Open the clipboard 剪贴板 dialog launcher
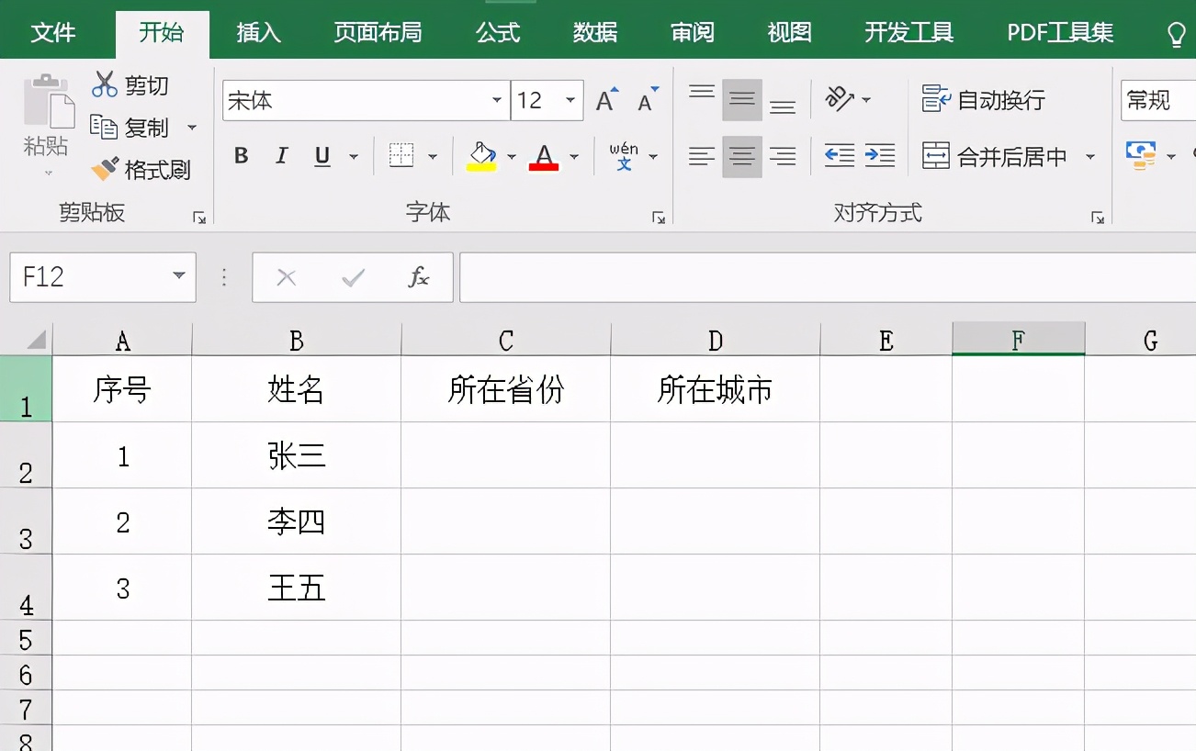The height and width of the screenshot is (751, 1196). (199, 218)
